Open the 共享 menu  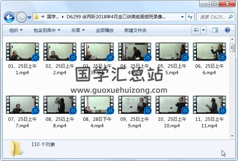[x=78, y=30]
